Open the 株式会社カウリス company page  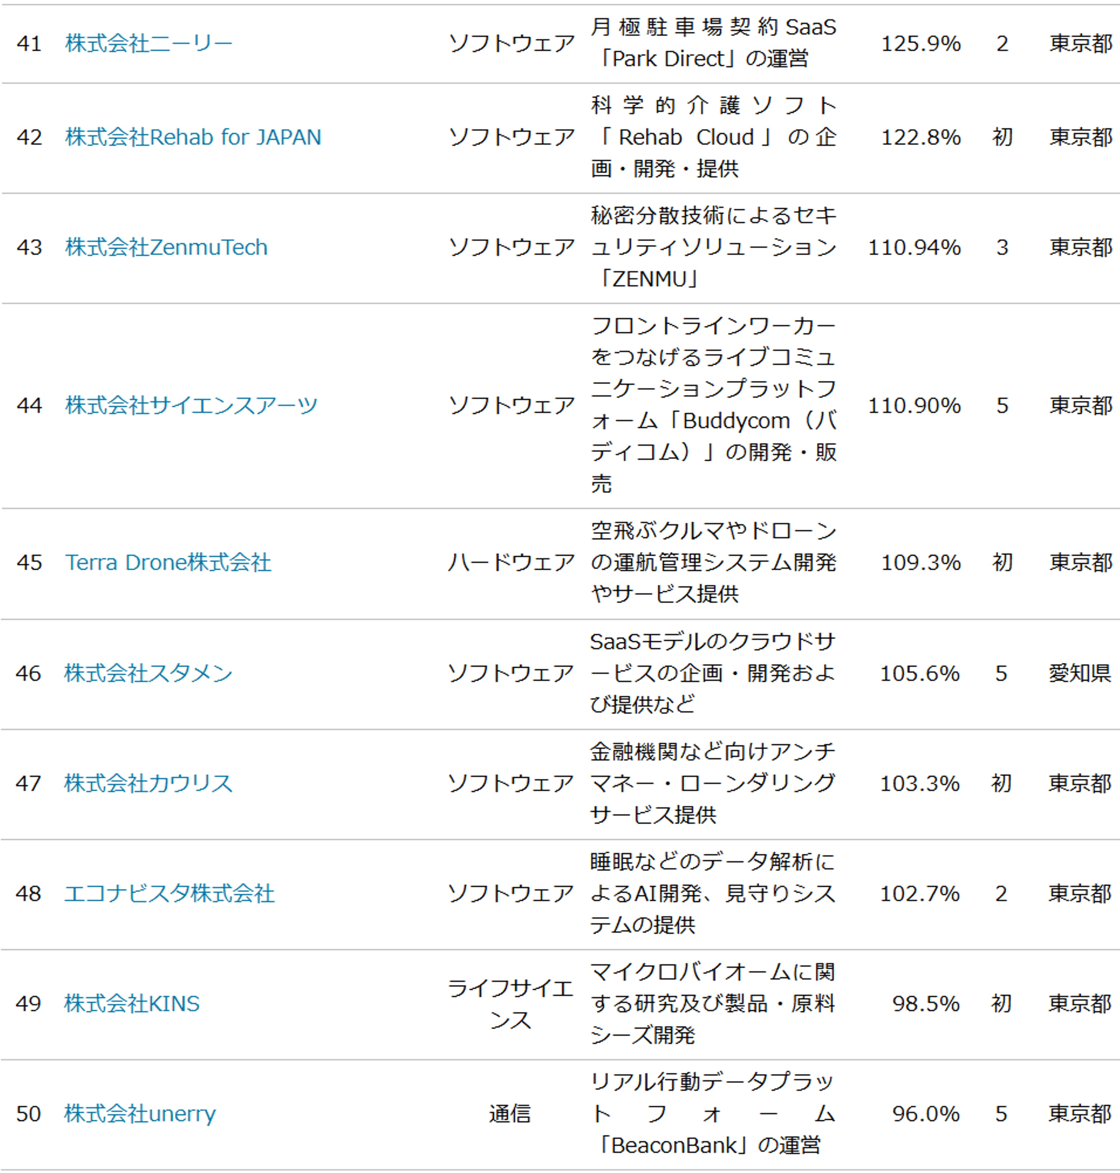tap(148, 784)
